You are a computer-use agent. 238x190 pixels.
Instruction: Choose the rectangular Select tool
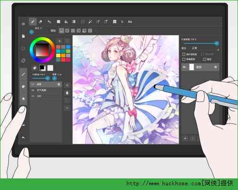83,22
